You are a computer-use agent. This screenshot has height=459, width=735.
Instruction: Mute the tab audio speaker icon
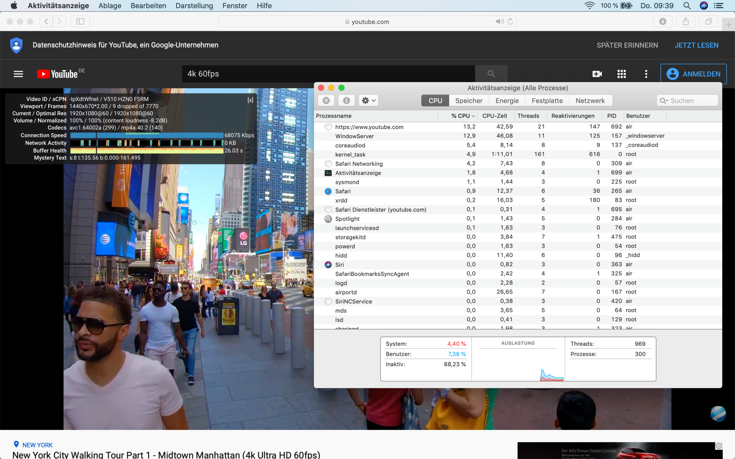pyautogui.click(x=499, y=21)
